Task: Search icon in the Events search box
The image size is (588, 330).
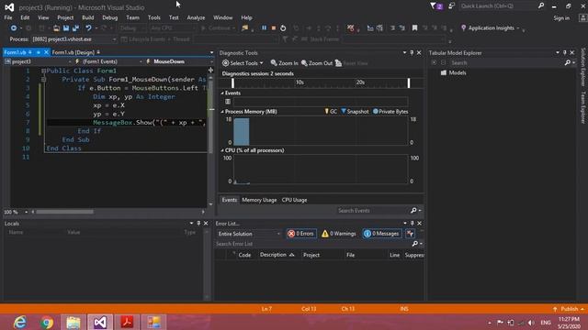Action: pos(413,211)
